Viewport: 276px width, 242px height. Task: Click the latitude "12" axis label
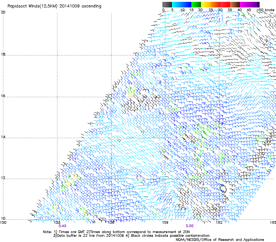tap(3, 178)
